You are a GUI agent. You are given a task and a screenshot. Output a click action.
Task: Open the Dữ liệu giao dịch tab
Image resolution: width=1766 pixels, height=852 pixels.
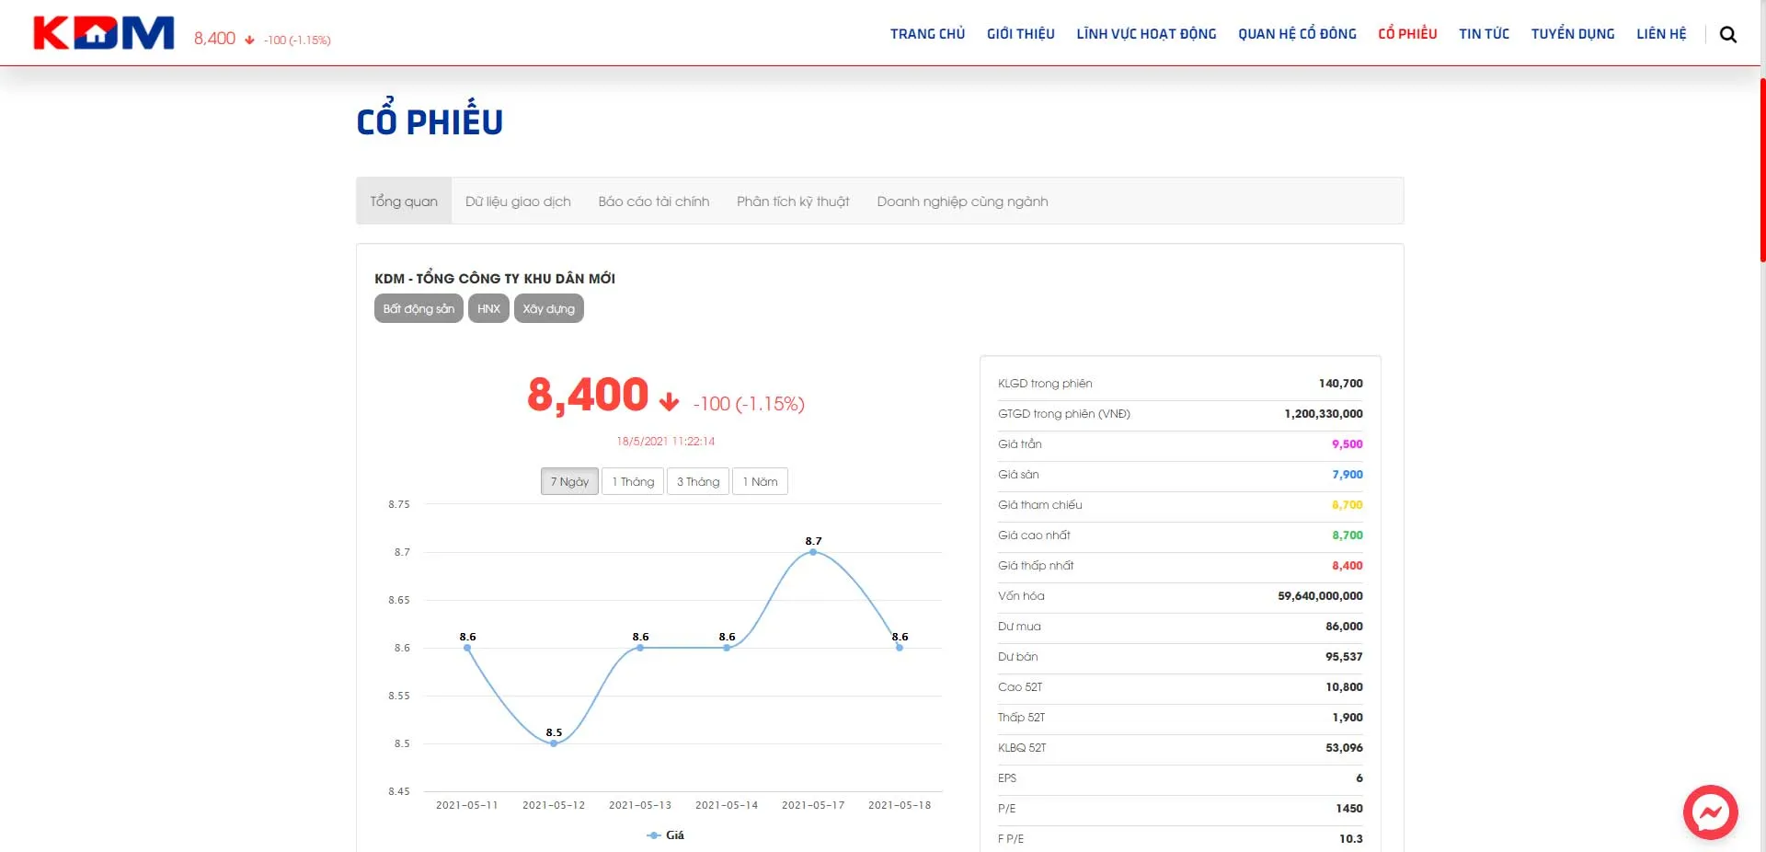518,201
